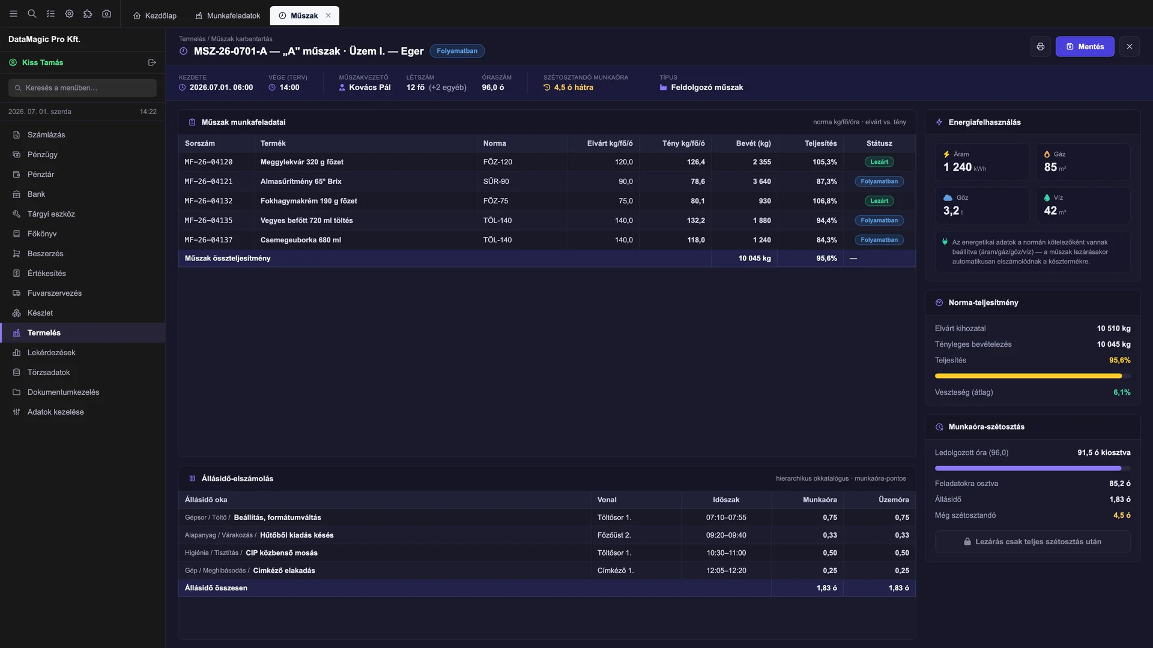Switch to the Kezdőlap tab
Screen dimensions: 1153x648
click(x=154, y=16)
